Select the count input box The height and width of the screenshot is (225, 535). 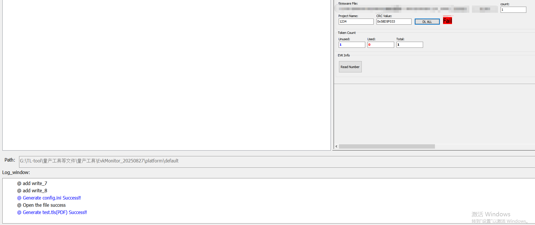coord(513,10)
